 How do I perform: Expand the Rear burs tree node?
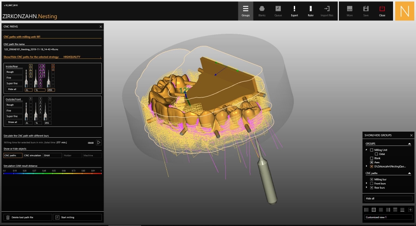tap(367, 187)
